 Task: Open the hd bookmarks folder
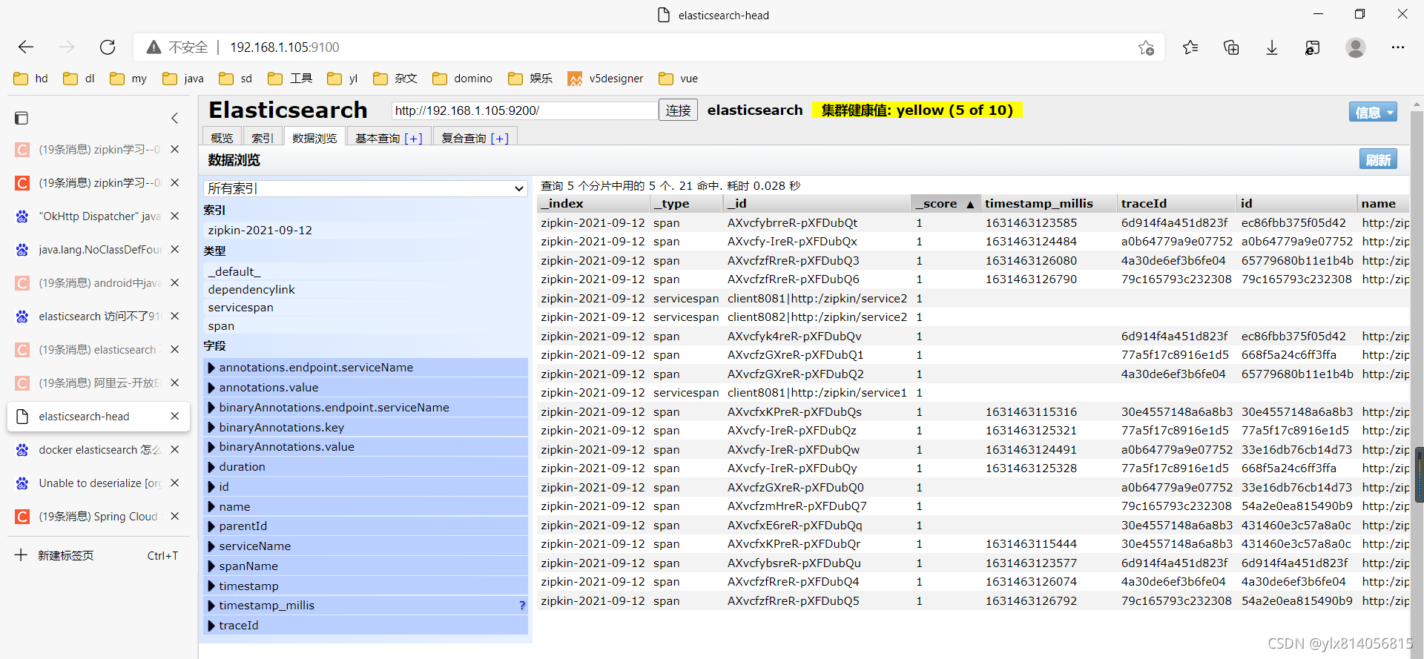31,79
